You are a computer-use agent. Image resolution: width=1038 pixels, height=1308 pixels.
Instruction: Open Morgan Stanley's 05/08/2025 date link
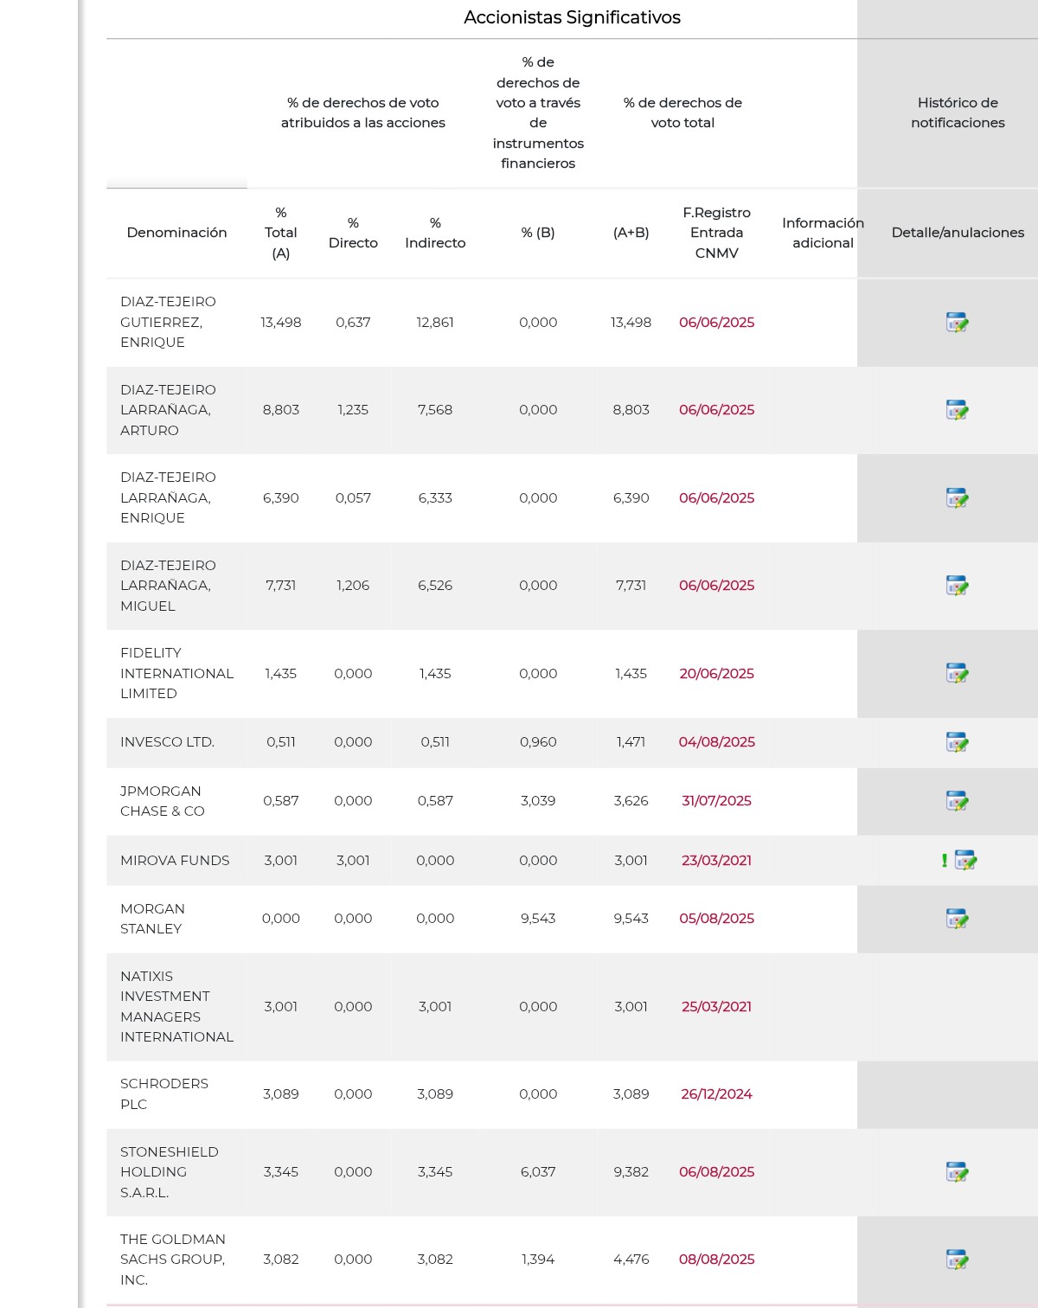pos(716,919)
